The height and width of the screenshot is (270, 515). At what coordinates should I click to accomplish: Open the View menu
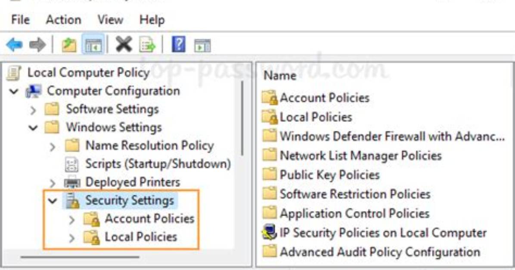pyautogui.click(x=110, y=20)
